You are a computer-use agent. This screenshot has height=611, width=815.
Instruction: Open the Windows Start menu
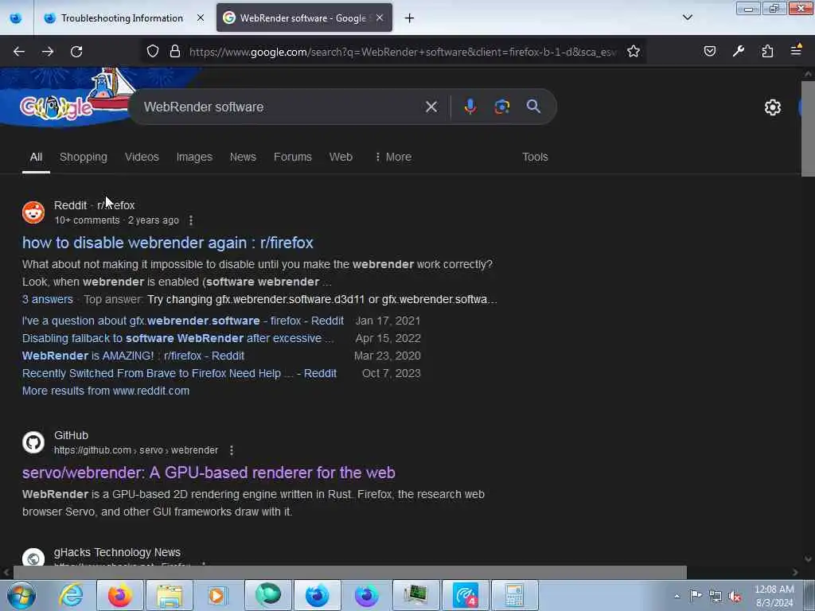pyautogui.click(x=21, y=595)
